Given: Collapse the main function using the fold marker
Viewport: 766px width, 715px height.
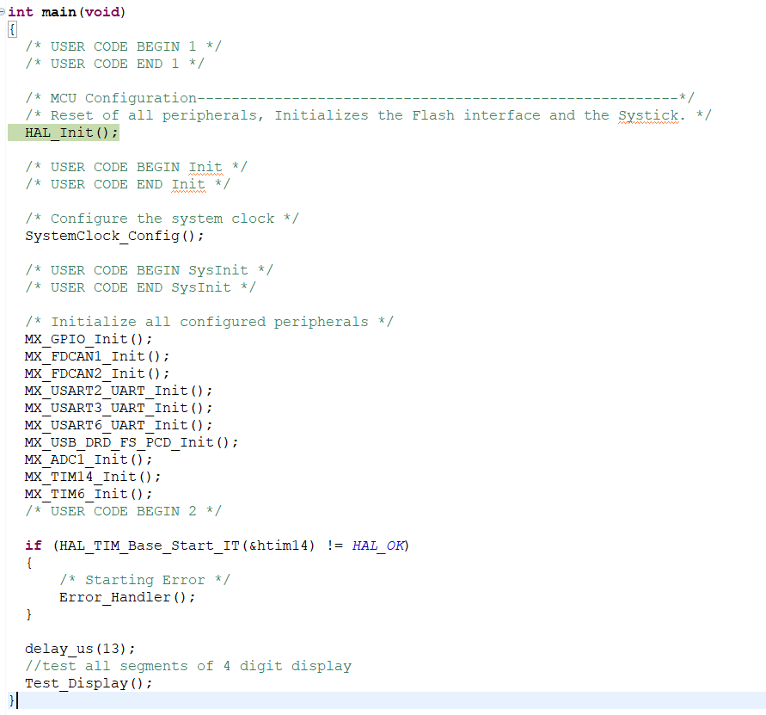Looking at the screenshot, I should coord(3,12).
